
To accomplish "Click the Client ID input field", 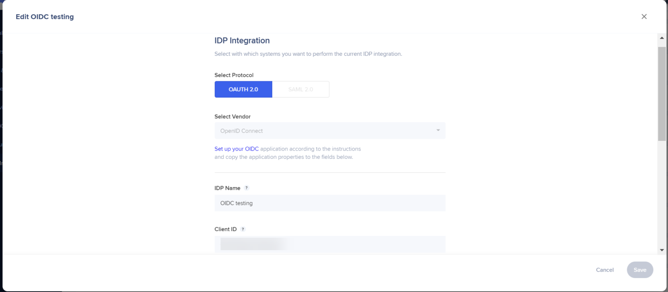I will 330,244.
